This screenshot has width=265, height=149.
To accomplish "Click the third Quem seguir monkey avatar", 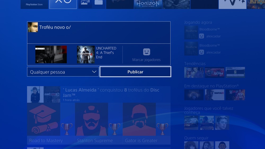I will pos(222,145).
